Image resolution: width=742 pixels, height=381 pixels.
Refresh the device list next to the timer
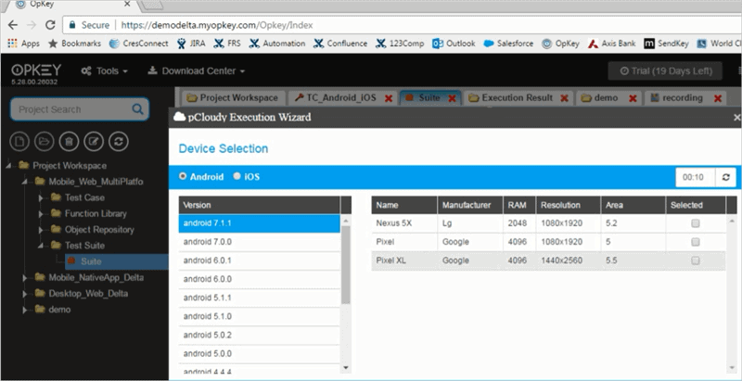tap(726, 177)
